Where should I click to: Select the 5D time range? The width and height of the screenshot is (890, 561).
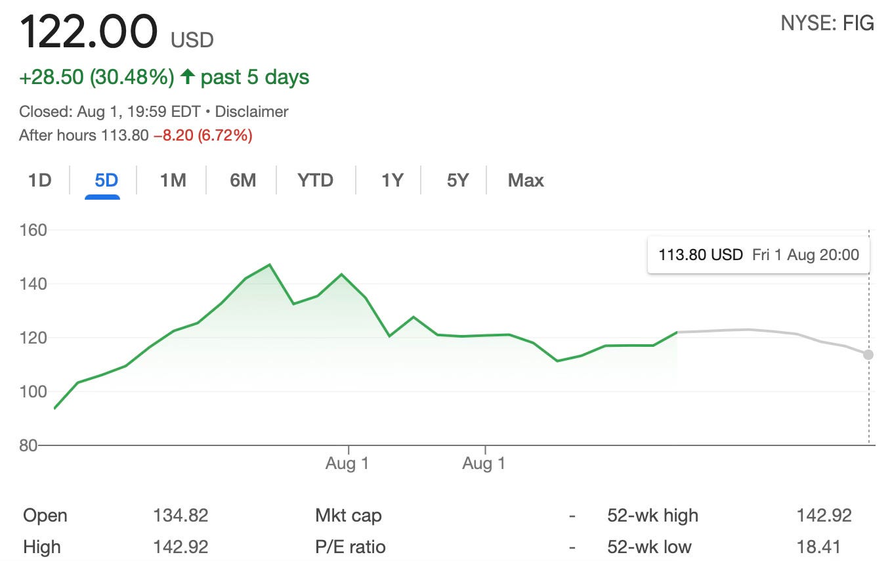[102, 179]
